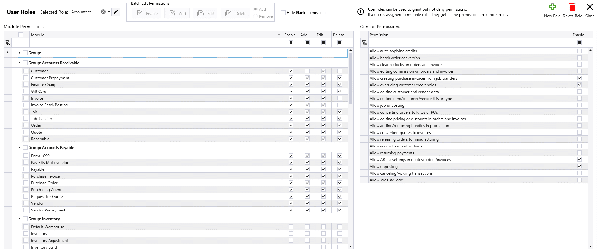Uncheck Allow unposting enable checkbox
Viewport: 597px width, 249px height.
(579, 167)
